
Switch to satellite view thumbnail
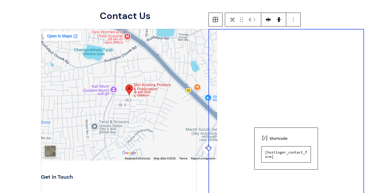50,151
